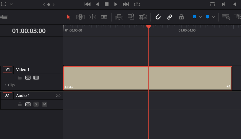Open Timeline View Options
This screenshot has height=139, width=241.
click(4, 17)
